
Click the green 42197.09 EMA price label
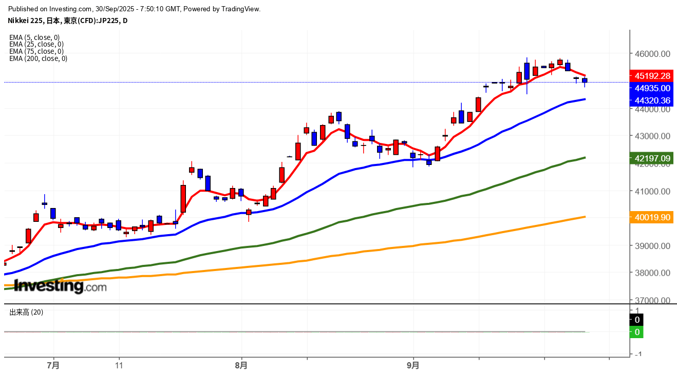(652, 158)
